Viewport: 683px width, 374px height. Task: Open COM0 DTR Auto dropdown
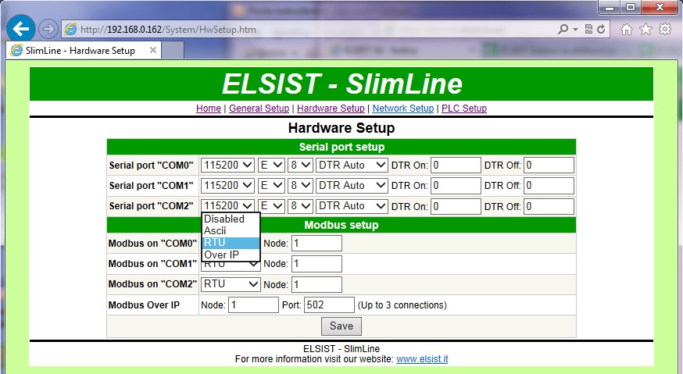click(x=352, y=165)
